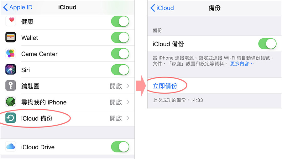The height and width of the screenshot is (159, 282).
Task: Tap the Siri app icon
Action: (x=11, y=69)
